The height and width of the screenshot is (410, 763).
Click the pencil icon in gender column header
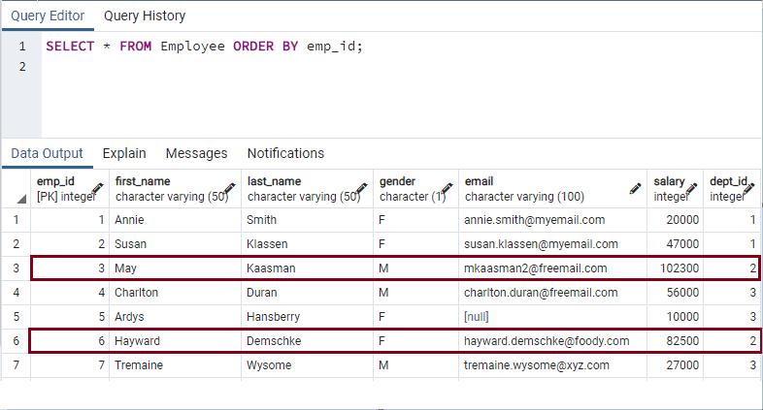pyautogui.click(x=447, y=188)
